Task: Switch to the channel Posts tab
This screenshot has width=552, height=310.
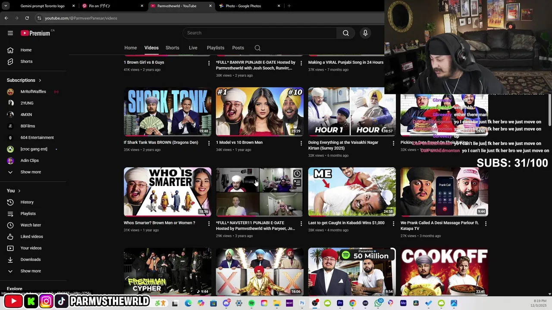Action: (238, 48)
